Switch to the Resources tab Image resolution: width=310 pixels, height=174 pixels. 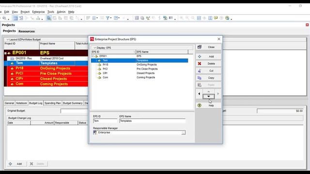point(27,31)
